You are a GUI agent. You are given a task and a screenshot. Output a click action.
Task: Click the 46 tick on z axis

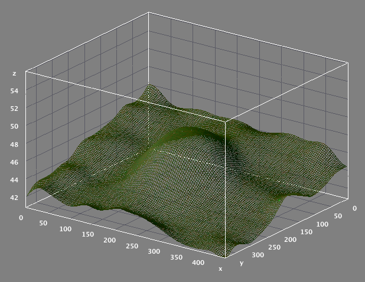(x=14, y=162)
